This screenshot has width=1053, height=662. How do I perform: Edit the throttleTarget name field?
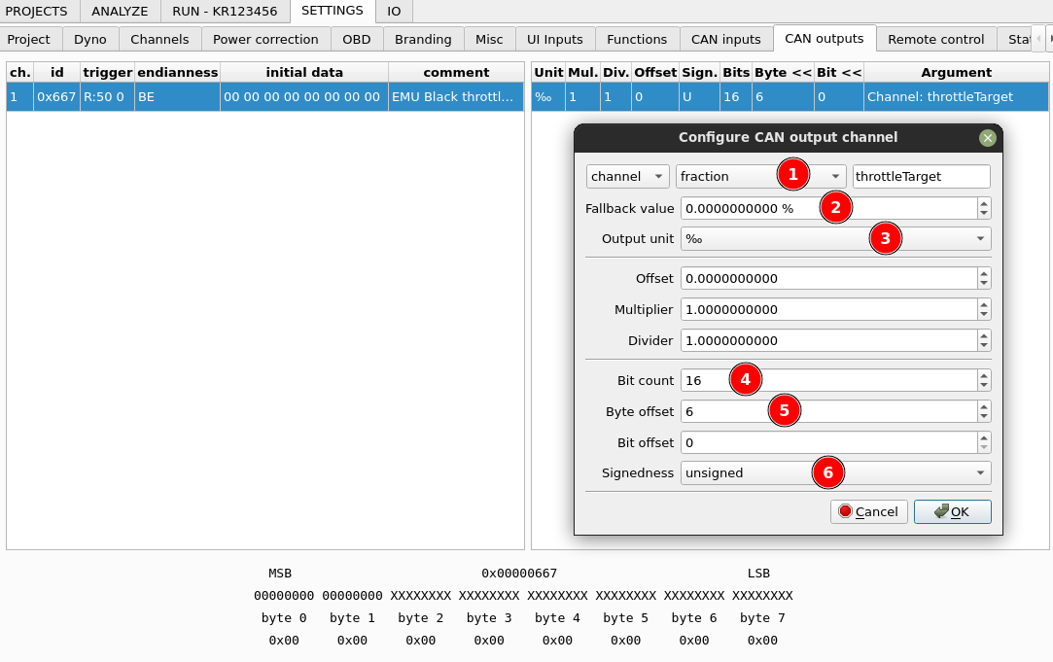click(x=920, y=176)
